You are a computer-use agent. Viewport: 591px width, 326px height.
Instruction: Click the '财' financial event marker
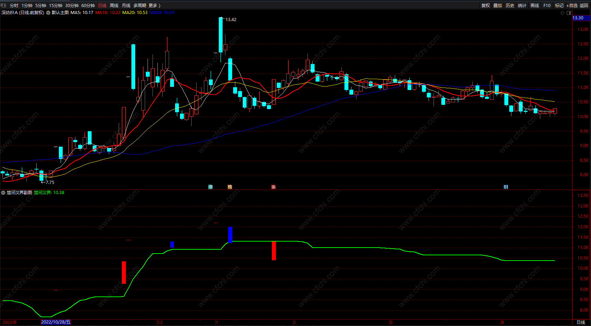pyautogui.click(x=506, y=187)
